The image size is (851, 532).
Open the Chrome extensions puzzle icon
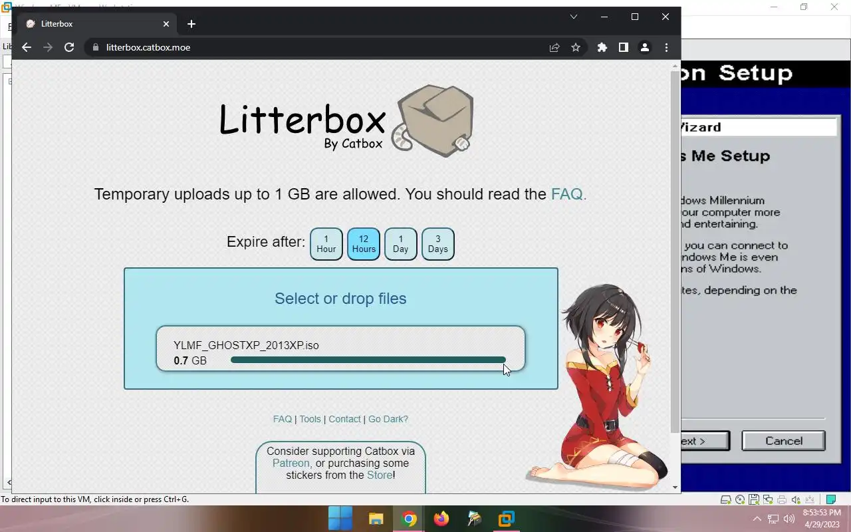(602, 47)
